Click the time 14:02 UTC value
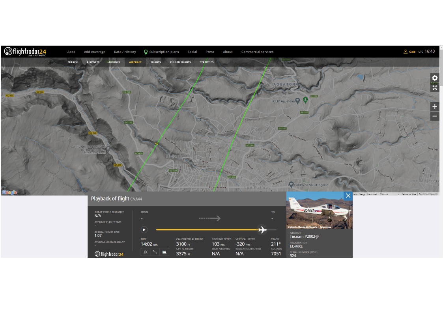Screen dimensions: 443x313 click(x=149, y=244)
